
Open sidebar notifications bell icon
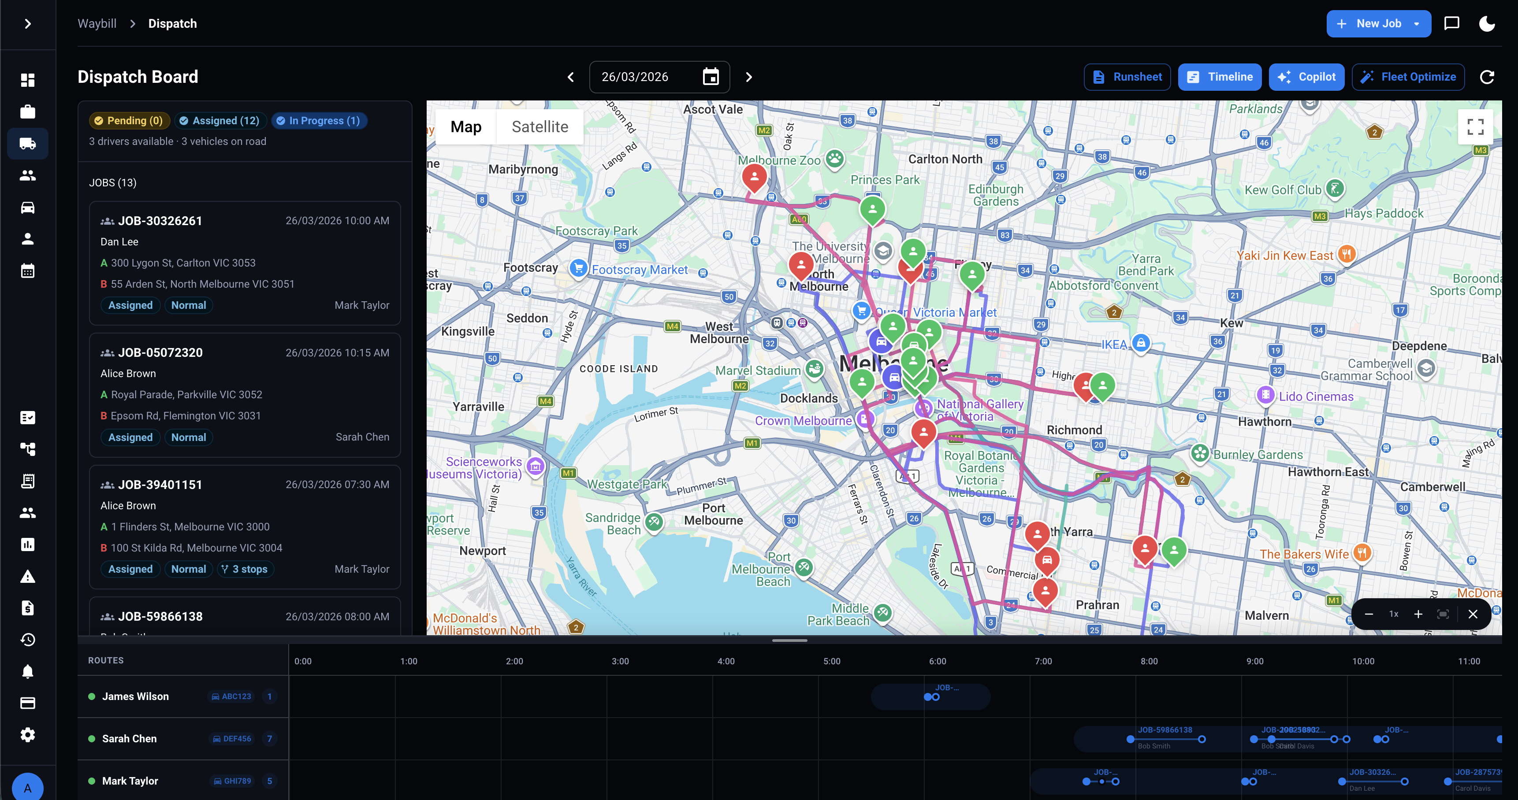coord(28,671)
